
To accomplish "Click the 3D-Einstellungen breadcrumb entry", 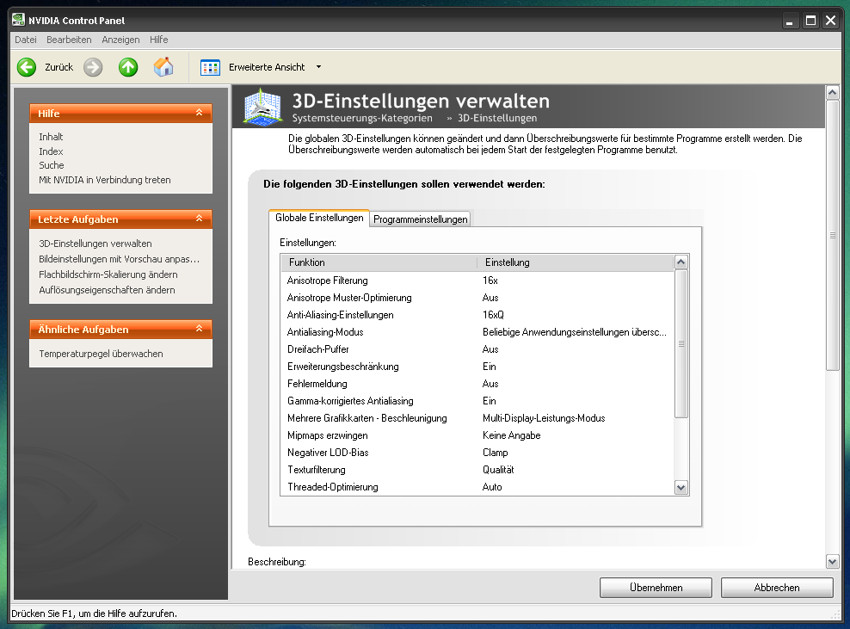I will (x=497, y=118).
